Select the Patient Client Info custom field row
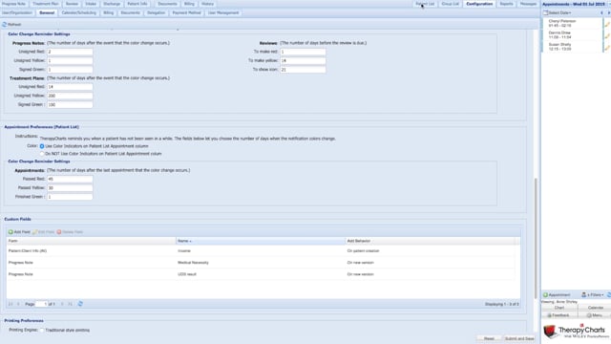 click(x=261, y=250)
